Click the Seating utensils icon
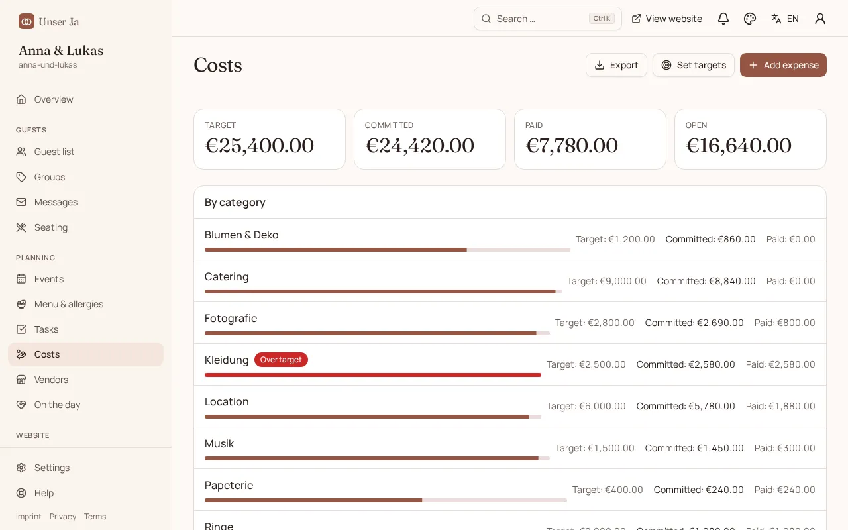Image resolution: width=848 pixels, height=530 pixels. [21, 227]
